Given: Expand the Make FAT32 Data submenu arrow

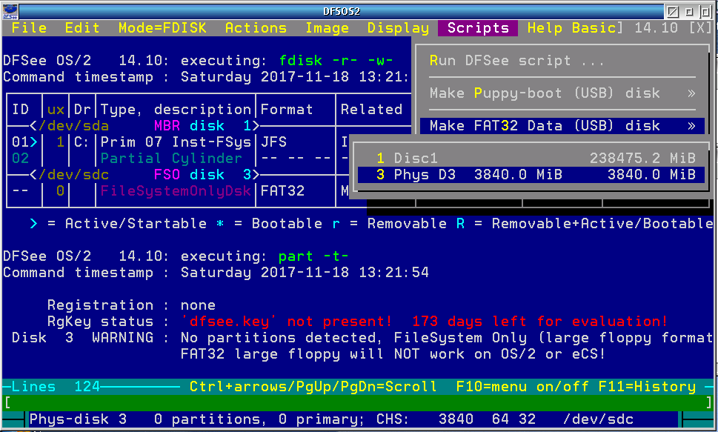Looking at the screenshot, I should 691,126.
